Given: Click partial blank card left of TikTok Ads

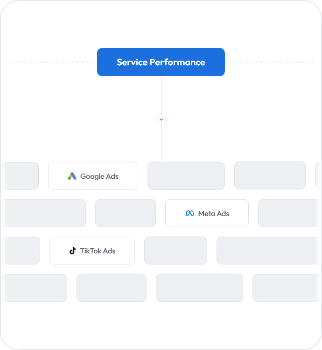Looking at the screenshot, I should 21,251.
